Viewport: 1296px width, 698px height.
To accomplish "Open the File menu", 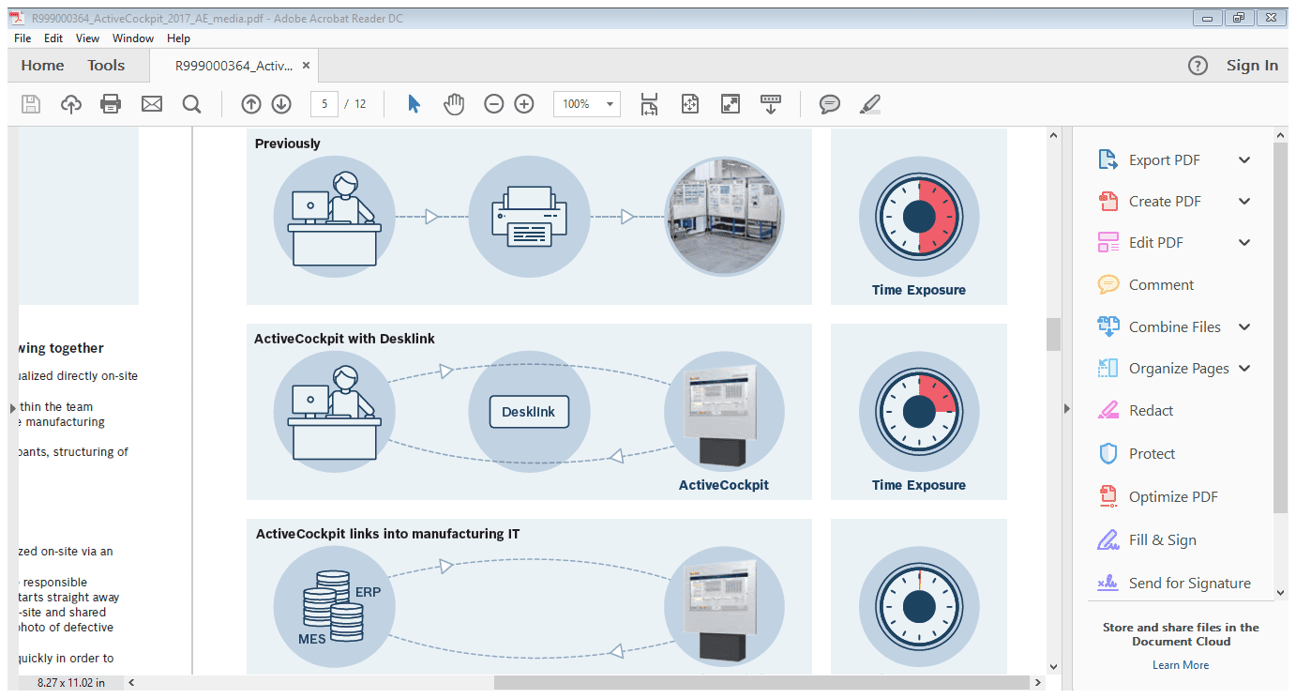I will [x=23, y=38].
